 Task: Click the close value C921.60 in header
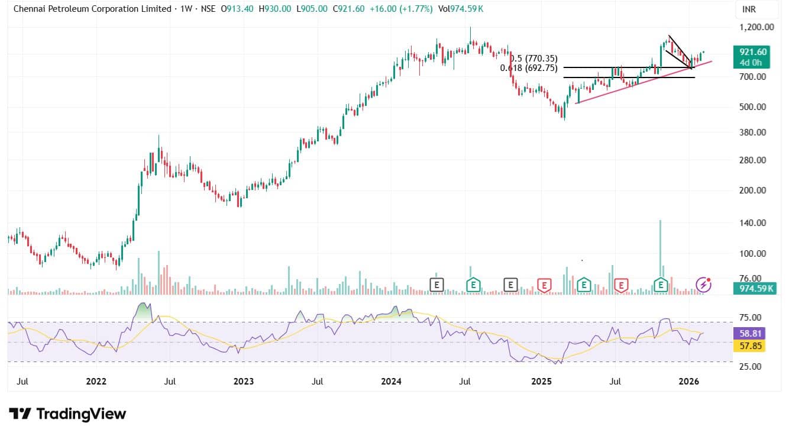pos(349,9)
